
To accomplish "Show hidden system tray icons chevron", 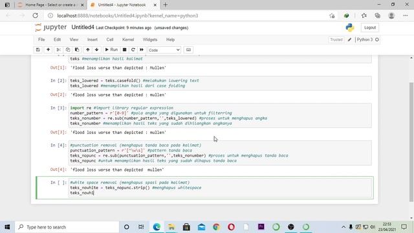I will click(343, 227).
